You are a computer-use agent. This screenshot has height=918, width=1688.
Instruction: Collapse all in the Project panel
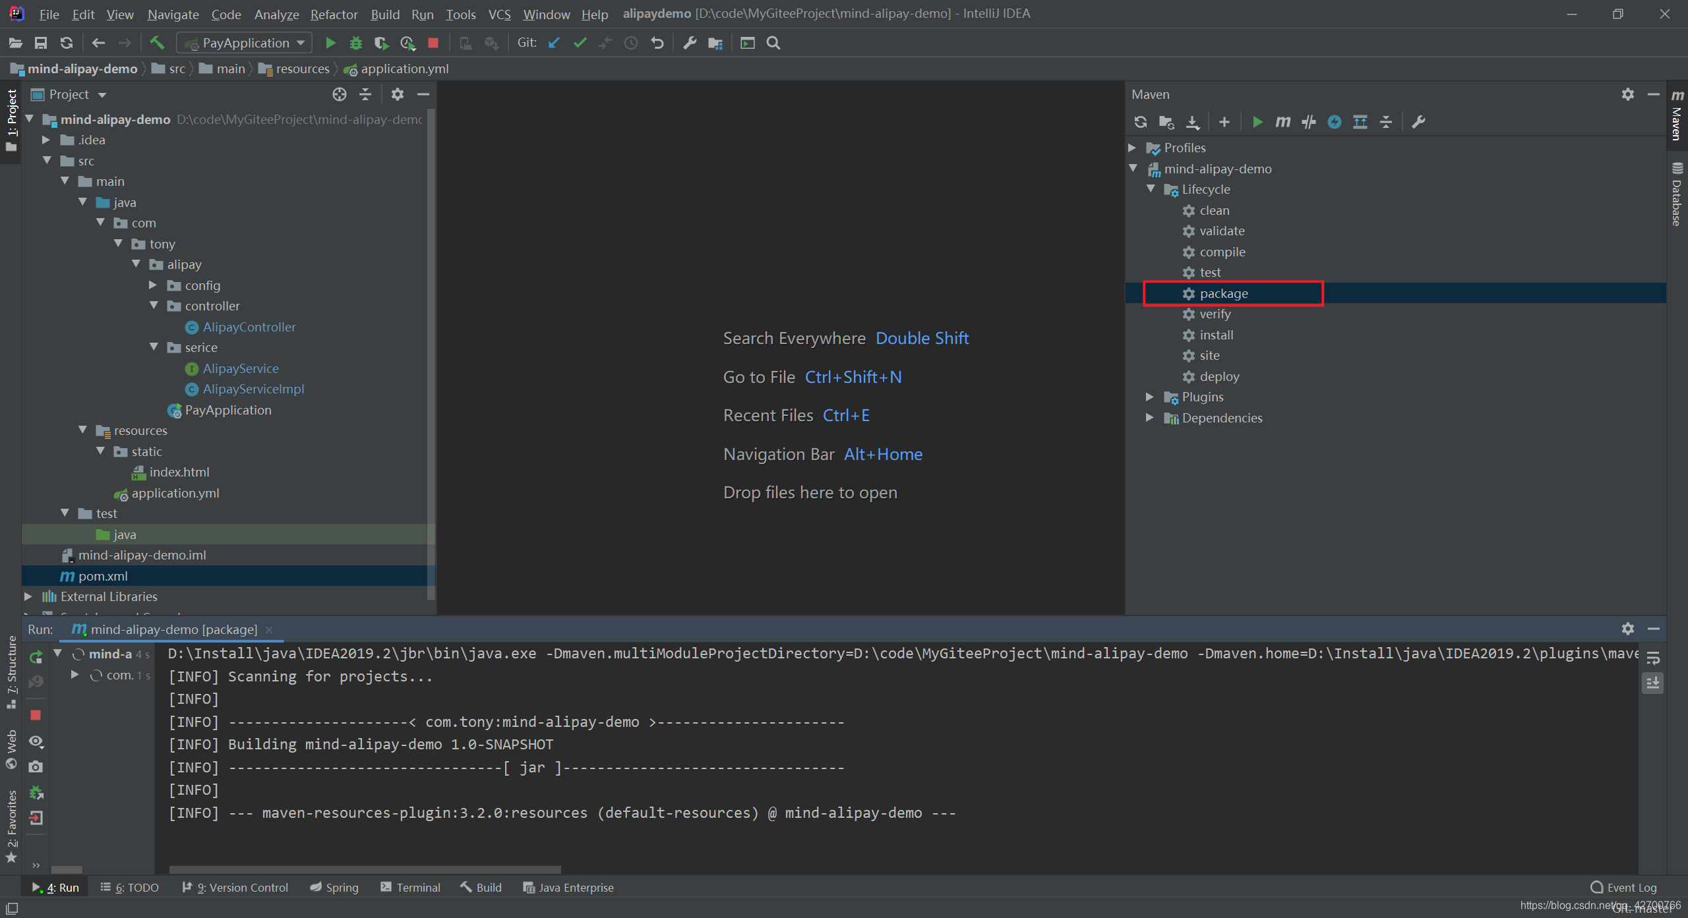tap(365, 94)
